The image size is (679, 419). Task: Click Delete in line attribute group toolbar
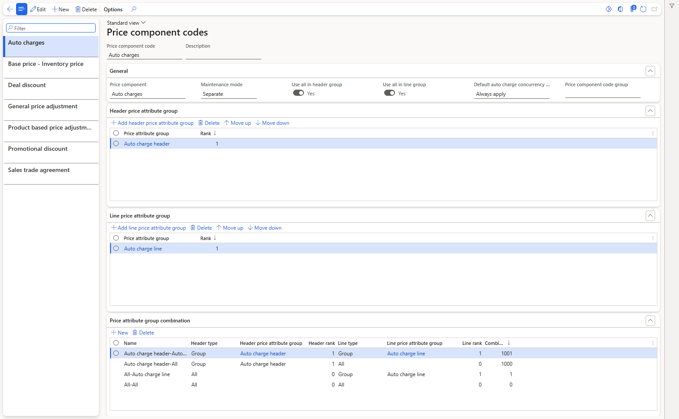coord(201,228)
